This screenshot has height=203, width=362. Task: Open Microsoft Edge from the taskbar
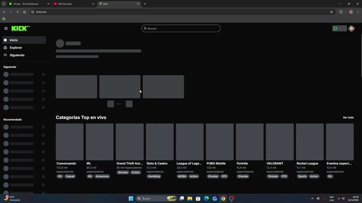[206, 198]
